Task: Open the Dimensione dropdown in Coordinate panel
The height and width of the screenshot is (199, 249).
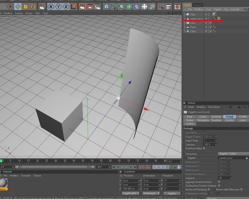Action: click(x=151, y=193)
